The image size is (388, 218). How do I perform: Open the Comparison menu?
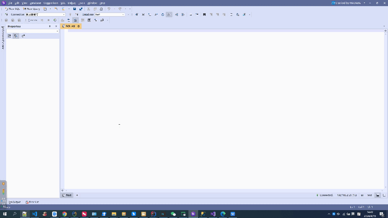tap(51, 3)
